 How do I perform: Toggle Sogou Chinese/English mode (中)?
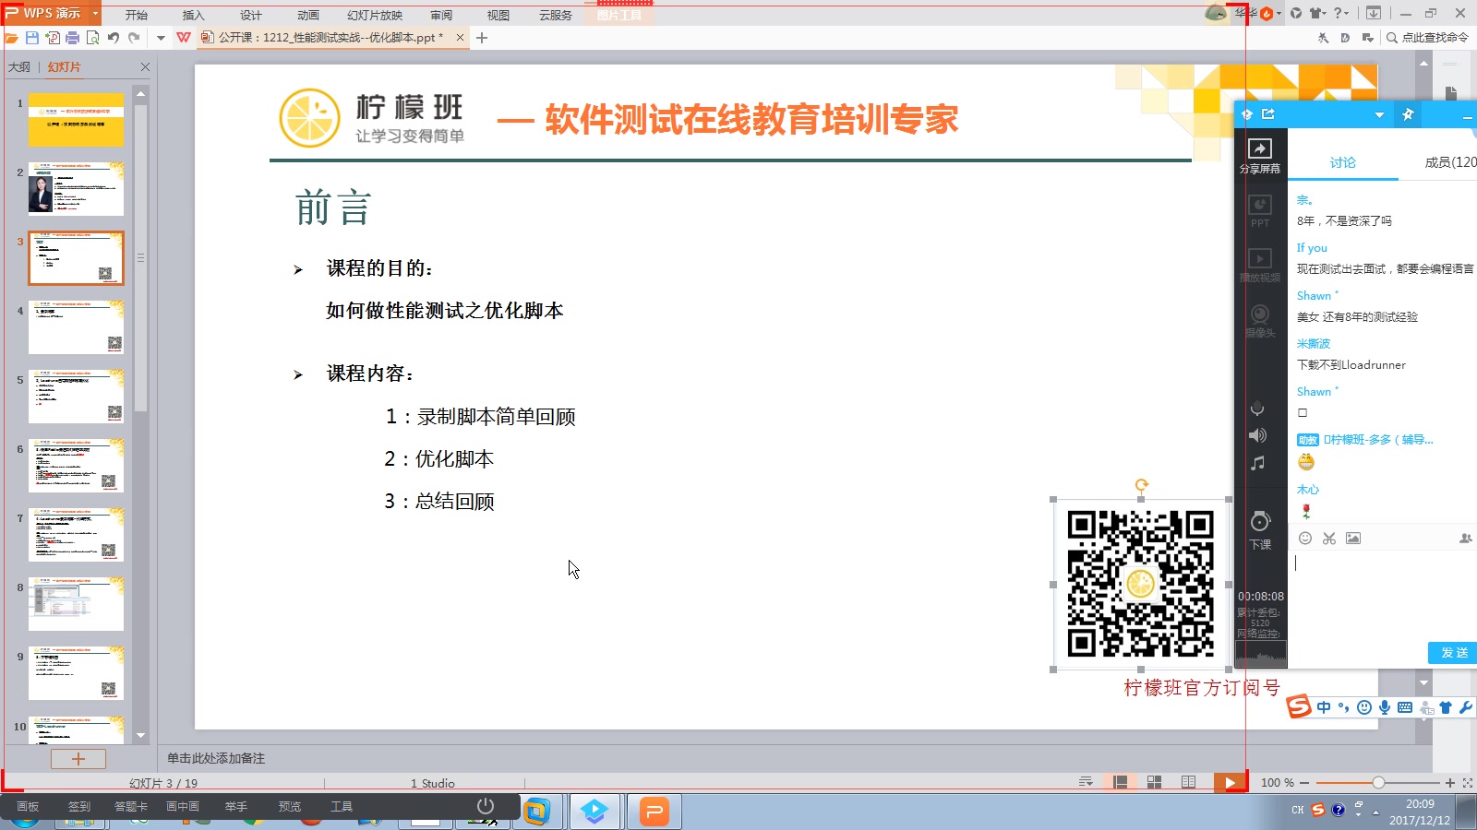click(x=1324, y=707)
